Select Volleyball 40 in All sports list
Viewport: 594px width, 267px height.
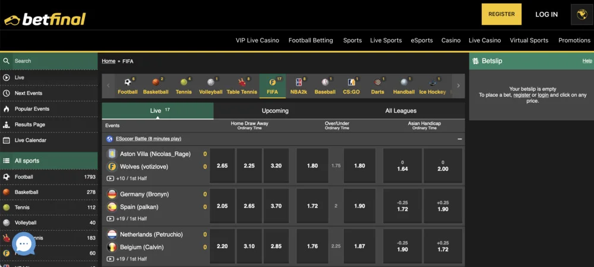point(49,223)
